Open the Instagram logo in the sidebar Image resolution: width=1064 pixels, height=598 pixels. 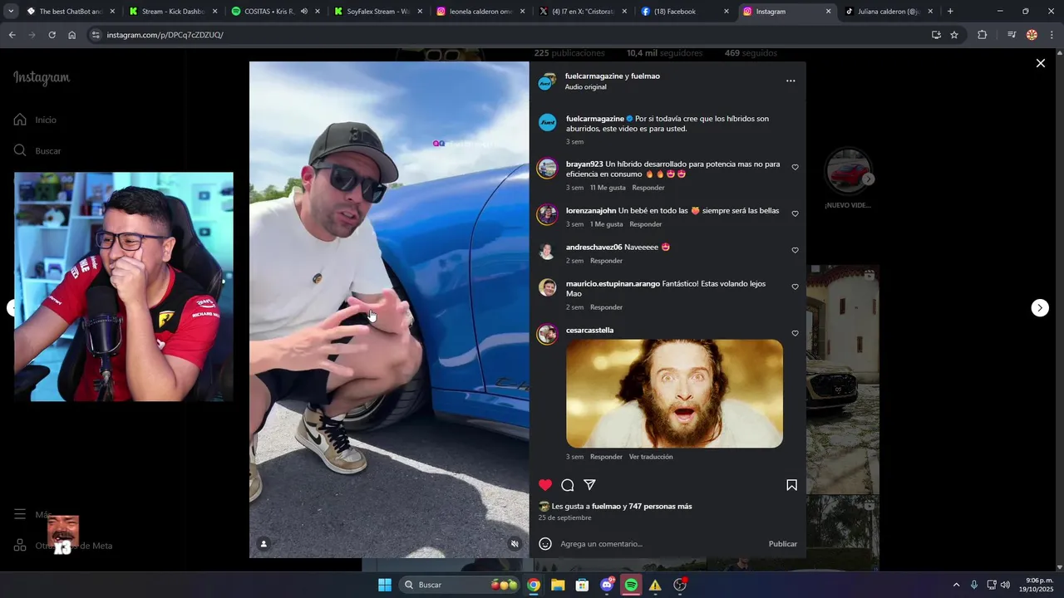pos(42,78)
